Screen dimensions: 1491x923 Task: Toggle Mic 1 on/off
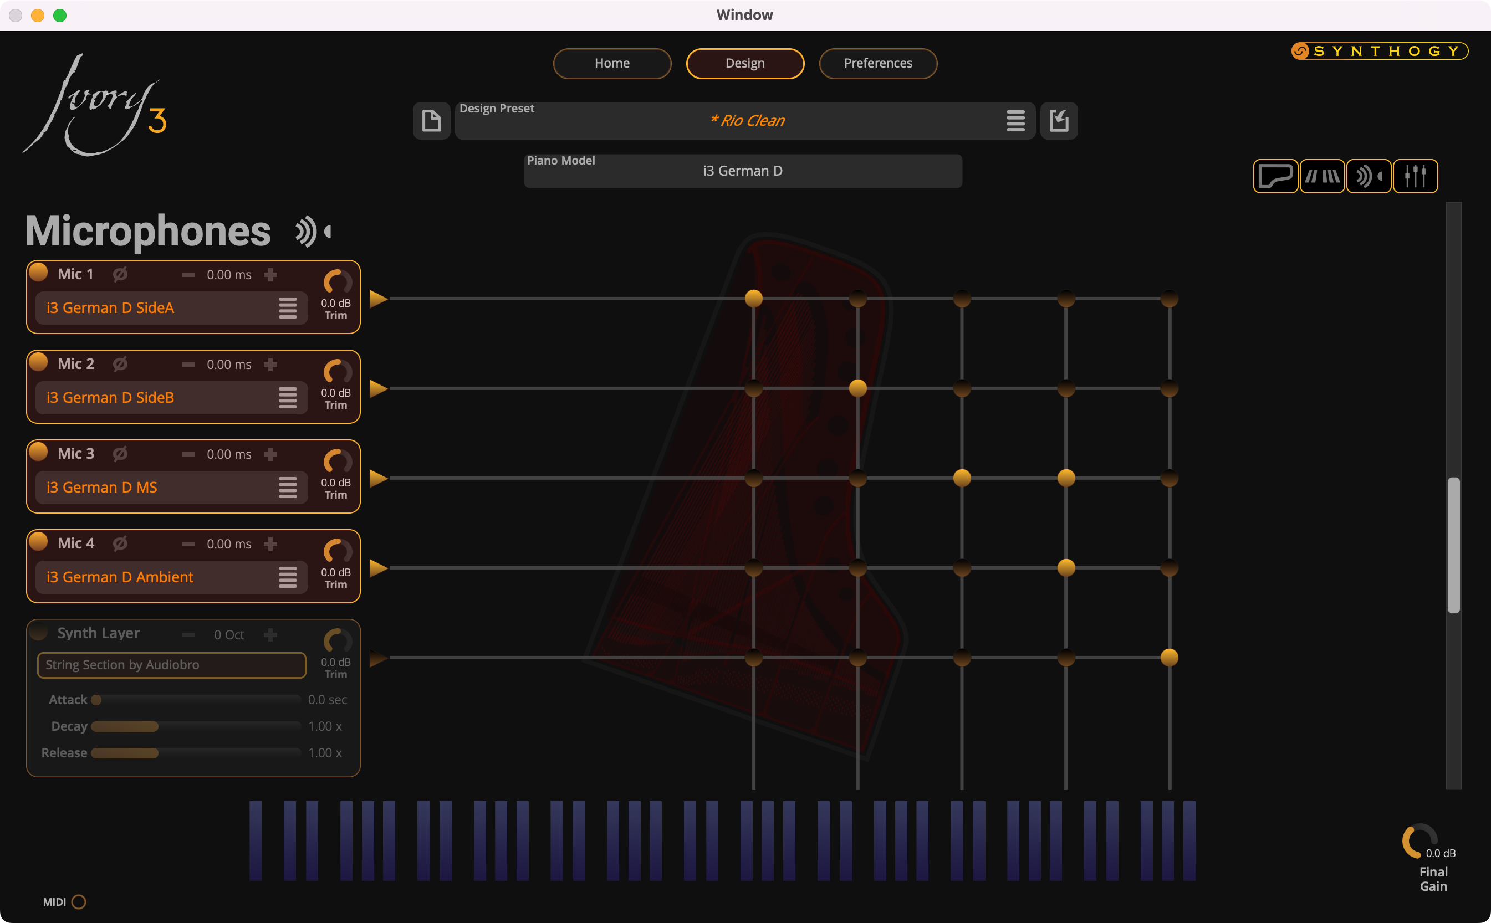38,272
